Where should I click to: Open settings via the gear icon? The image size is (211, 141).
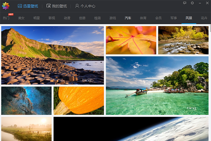192,3
